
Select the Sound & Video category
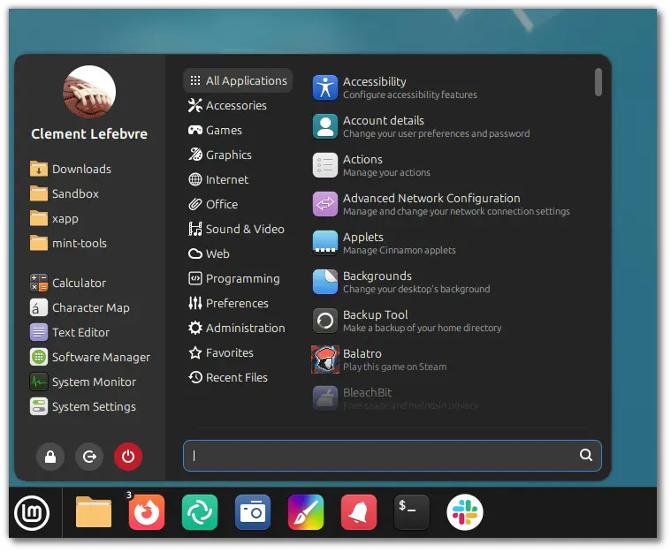244,229
